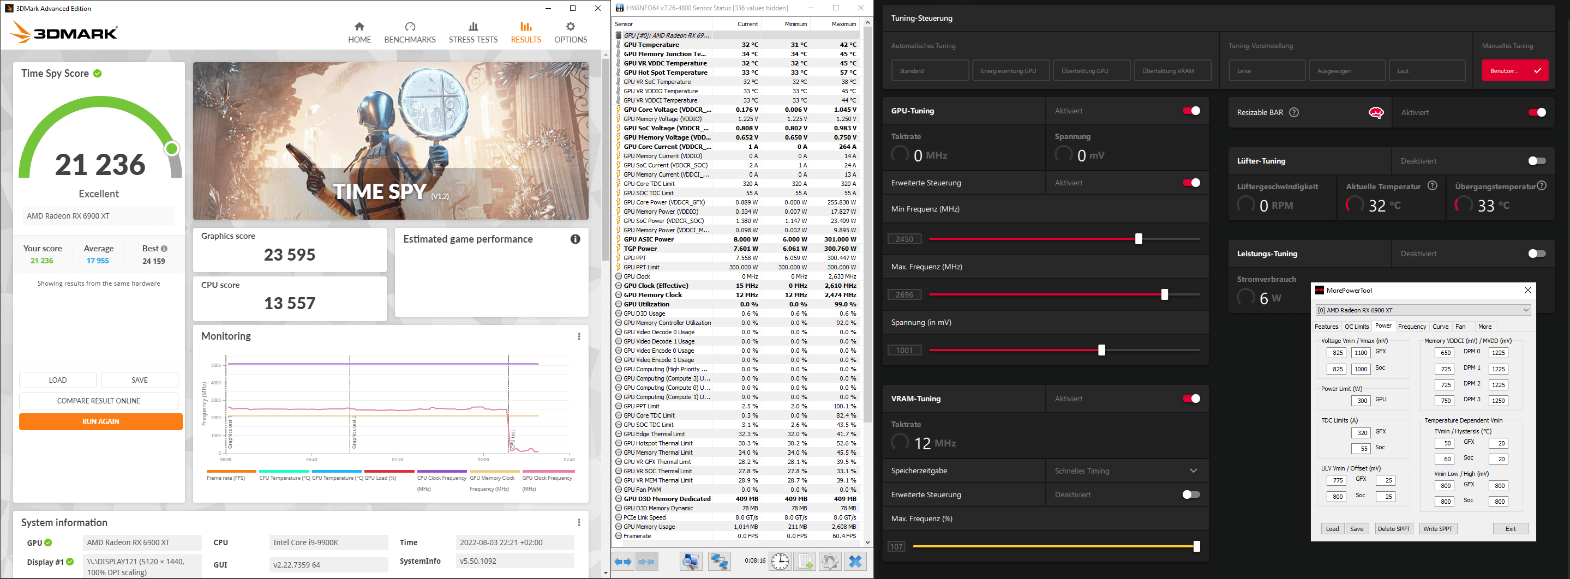1570x579 pixels.
Task: Switch to the Features tab in MorePowerTool
Action: pos(1326,327)
